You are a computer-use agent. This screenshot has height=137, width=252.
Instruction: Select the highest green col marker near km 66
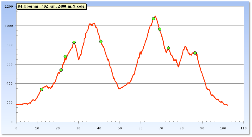153,18
